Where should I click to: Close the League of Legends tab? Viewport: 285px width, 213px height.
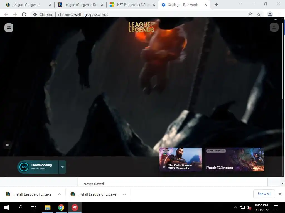(50, 5)
